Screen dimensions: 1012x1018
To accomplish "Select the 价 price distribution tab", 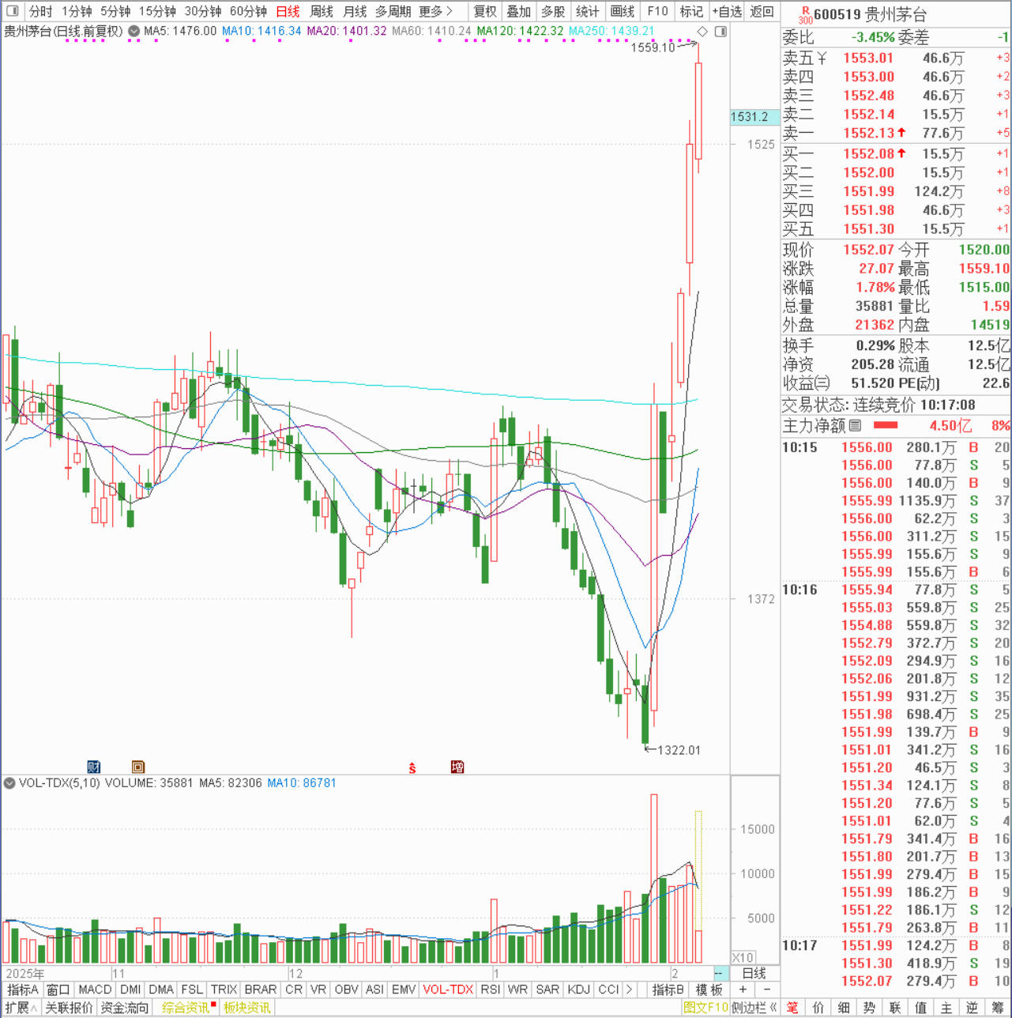I will click(818, 1008).
